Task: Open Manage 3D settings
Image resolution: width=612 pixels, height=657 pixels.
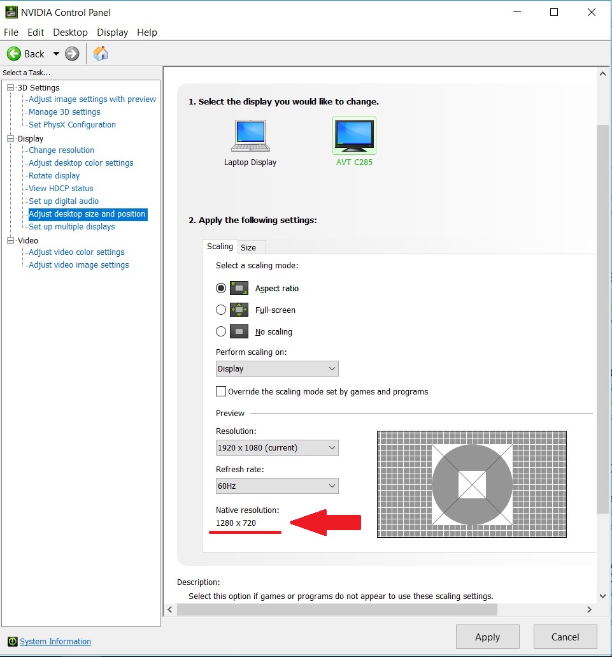Action: point(64,112)
